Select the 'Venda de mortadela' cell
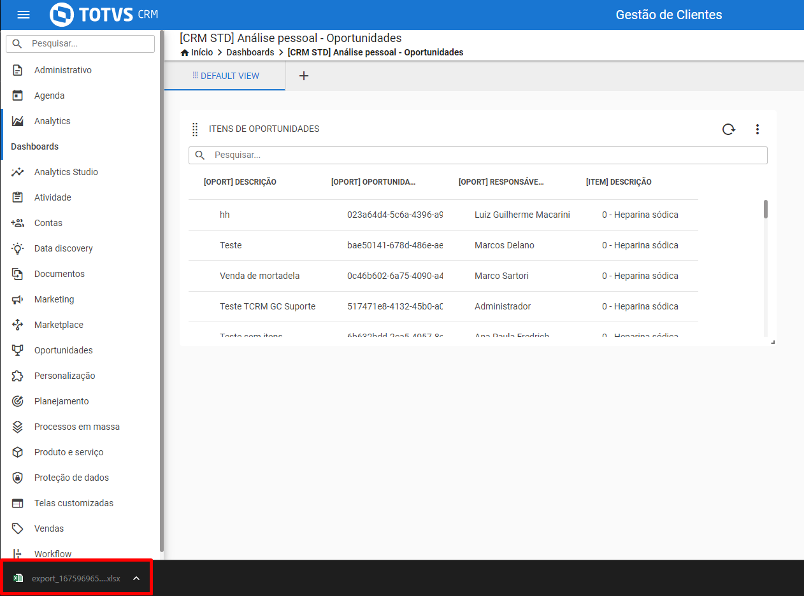Viewport: 804px width, 596px height. pos(260,276)
